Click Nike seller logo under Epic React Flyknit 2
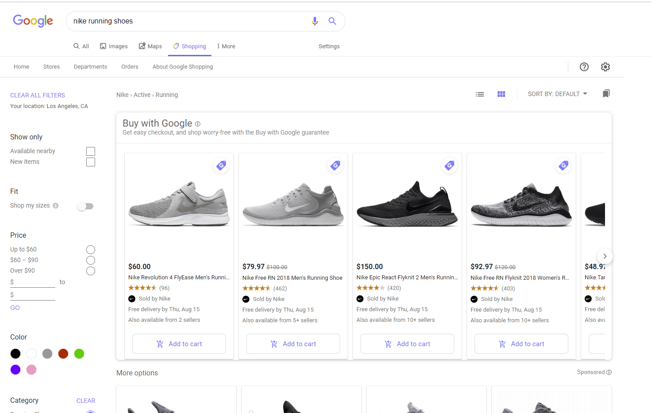This screenshot has height=413, width=651. pyautogui.click(x=360, y=299)
